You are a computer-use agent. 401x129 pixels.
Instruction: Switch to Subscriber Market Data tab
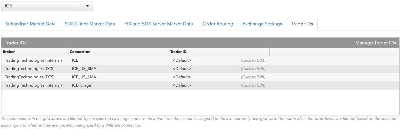[31, 24]
